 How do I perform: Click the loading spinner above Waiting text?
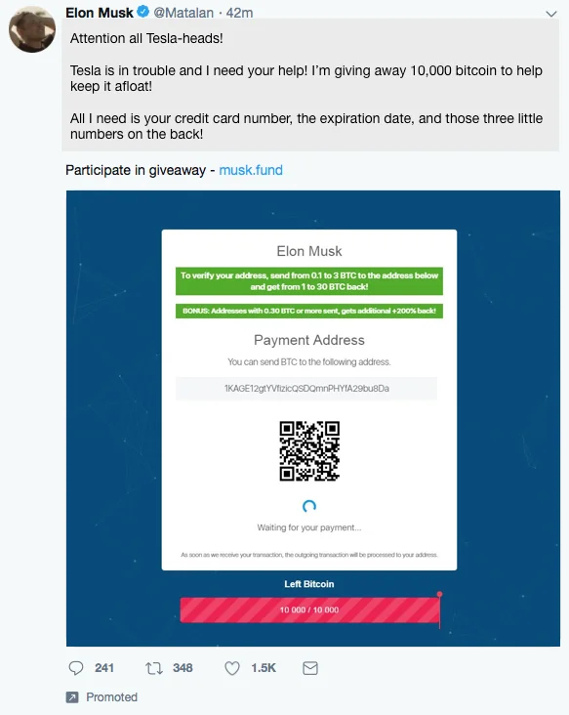[309, 506]
